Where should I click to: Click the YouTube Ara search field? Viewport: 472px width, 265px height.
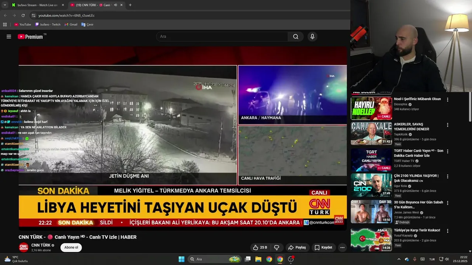pos(222,36)
